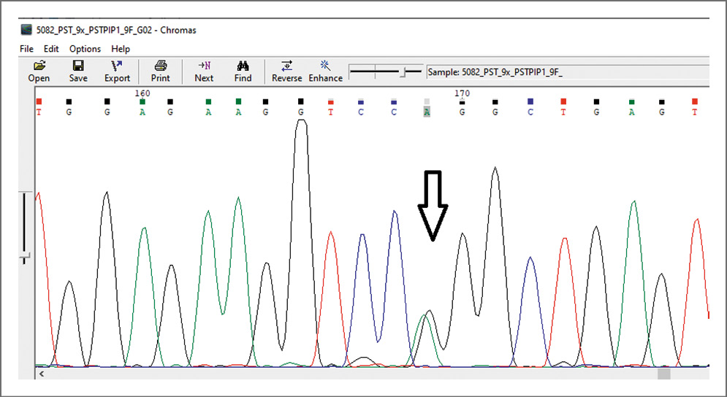Open the Help menu
This screenshot has height=397, width=727.
[121, 49]
